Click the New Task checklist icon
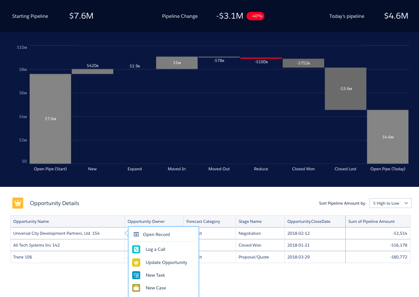This screenshot has width=419, height=297. [136, 275]
